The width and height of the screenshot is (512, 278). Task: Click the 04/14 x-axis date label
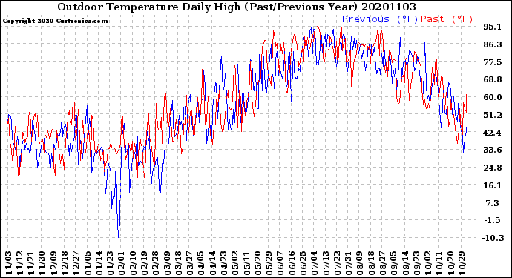(212, 263)
